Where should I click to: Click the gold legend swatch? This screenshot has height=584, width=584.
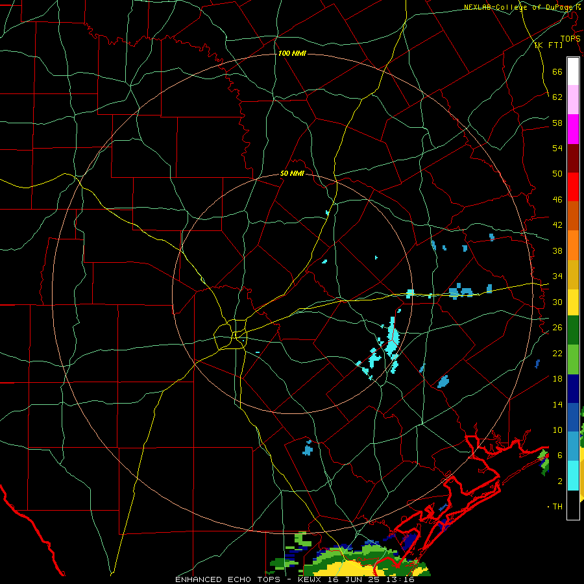click(573, 274)
